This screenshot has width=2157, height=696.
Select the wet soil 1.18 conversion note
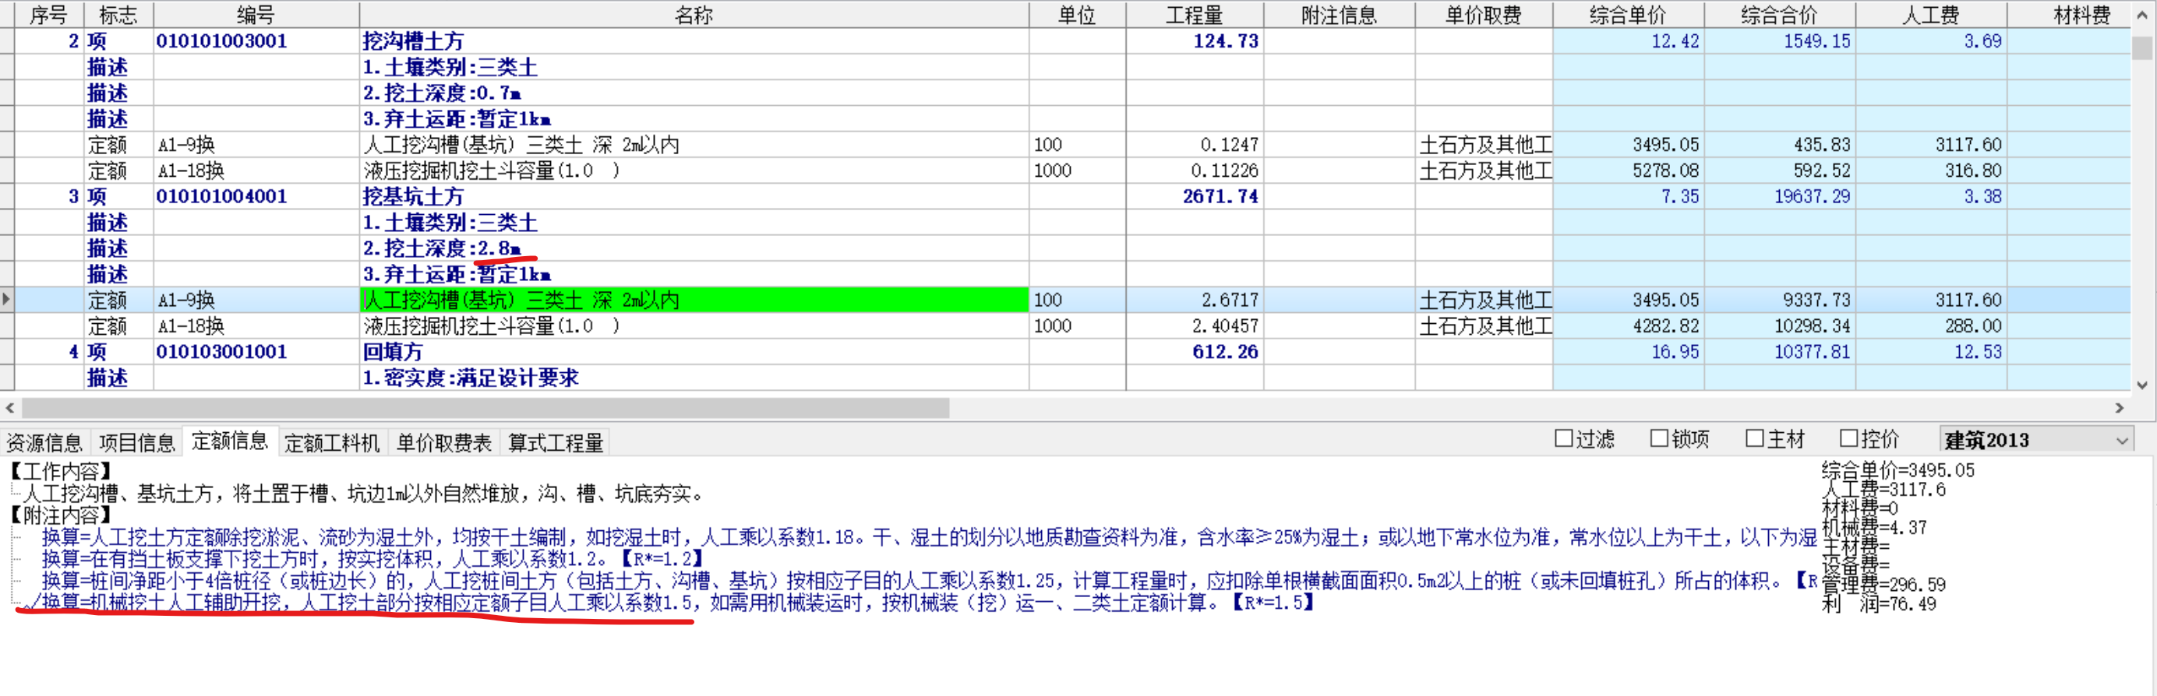tap(929, 537)
